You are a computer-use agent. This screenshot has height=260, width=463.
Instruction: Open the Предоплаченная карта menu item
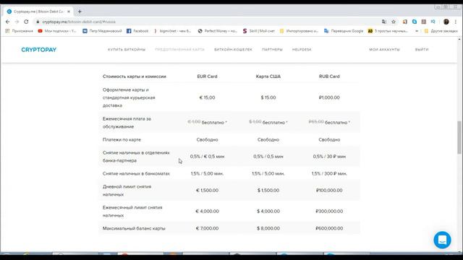pos(179,50)
